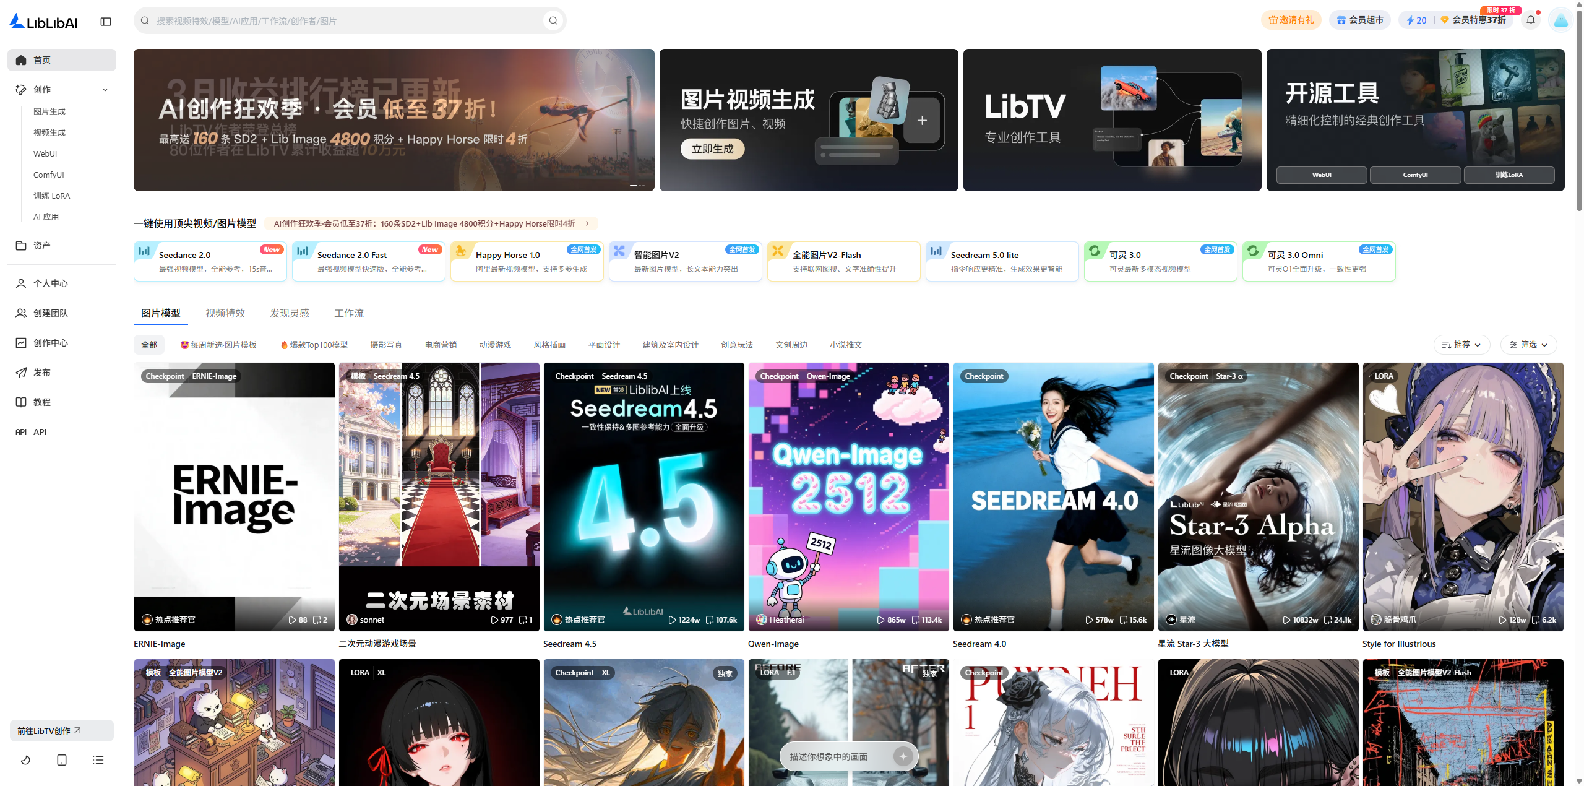Click the 可灵 3.0 Omni model icon
The width and height of the screenshot is (1584, 786).
pos(1253,251)
